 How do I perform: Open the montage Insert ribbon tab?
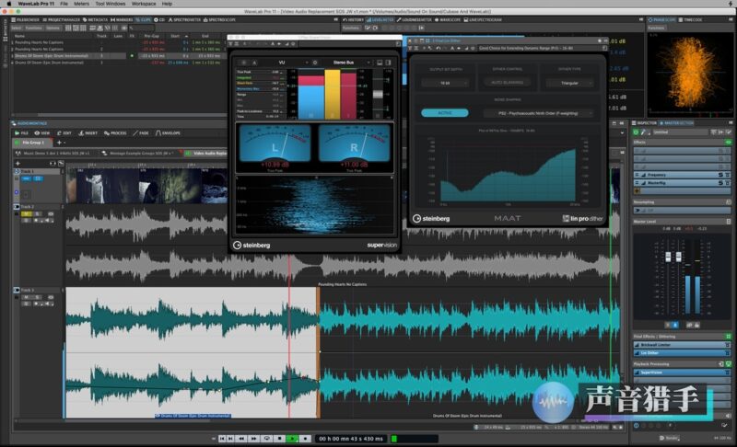coord(88,133)
